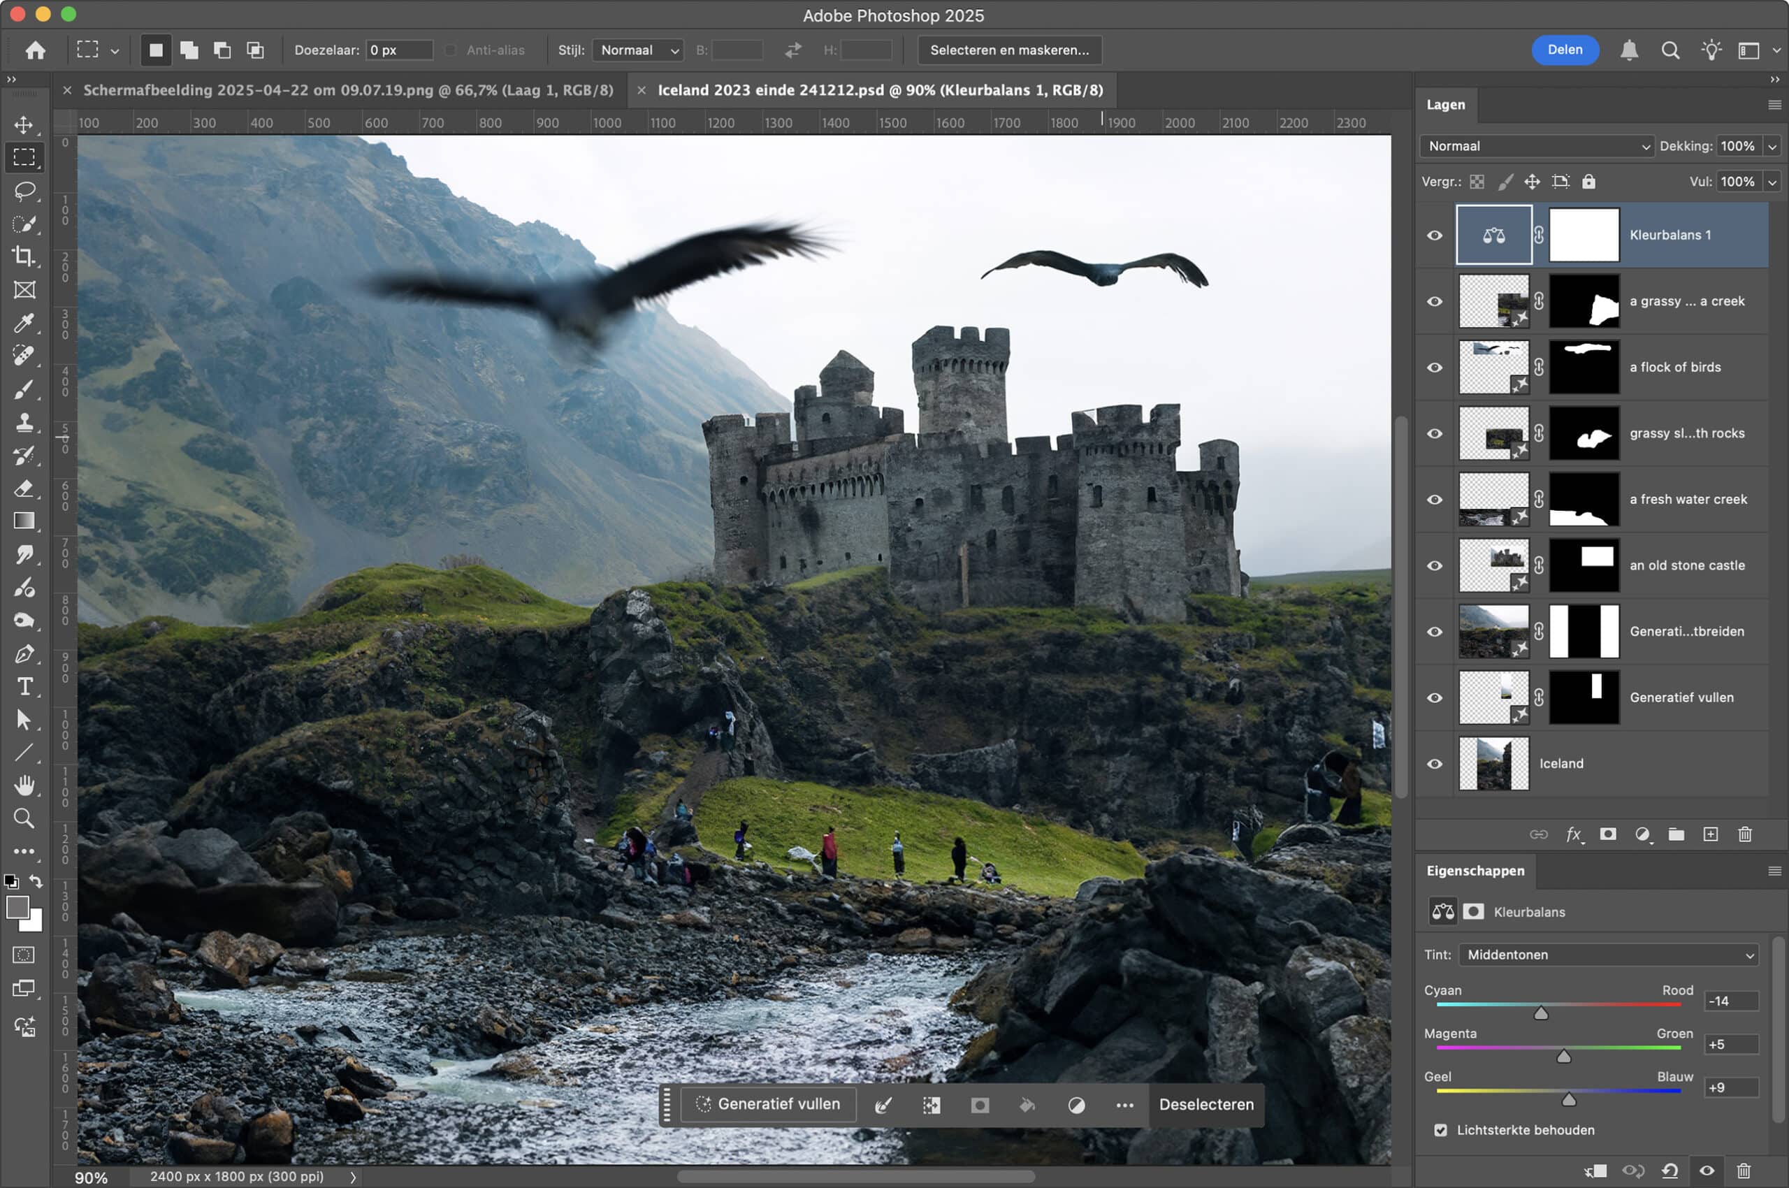Select the Hand tool
Image resolution: width=1789 pixels, height=1188 pixels.
[x=24, y=785]
